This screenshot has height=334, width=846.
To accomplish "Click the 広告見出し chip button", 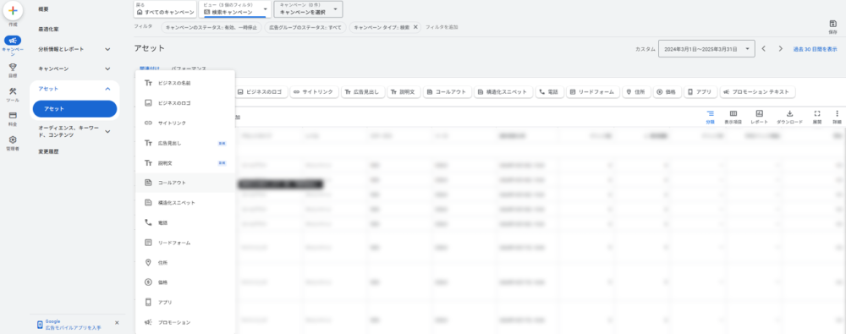I will click(363, 91).
